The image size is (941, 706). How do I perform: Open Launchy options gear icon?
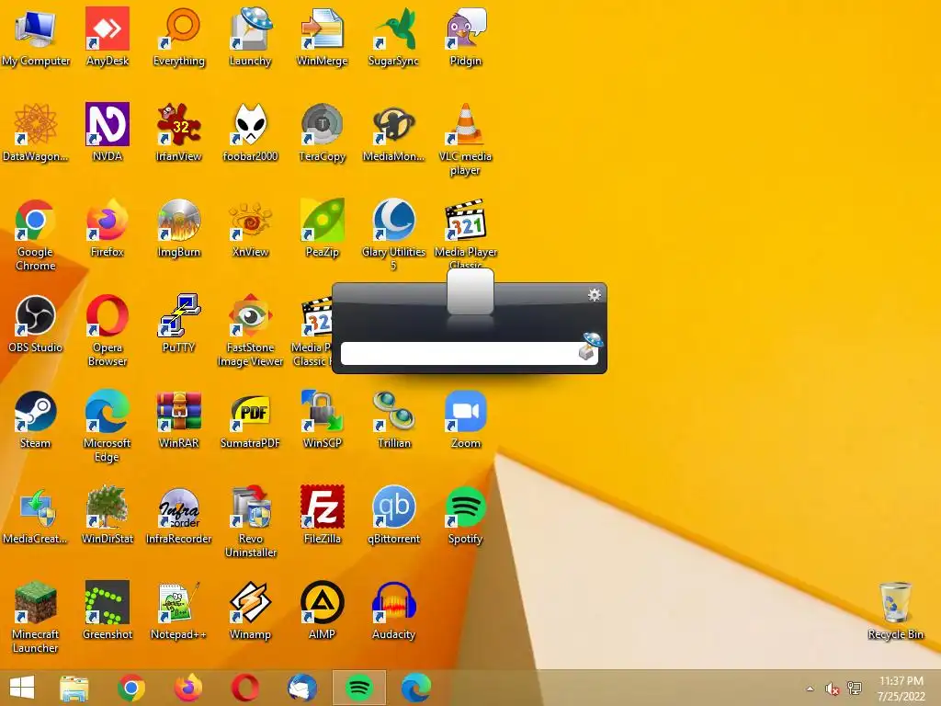(x=595, y=295)
